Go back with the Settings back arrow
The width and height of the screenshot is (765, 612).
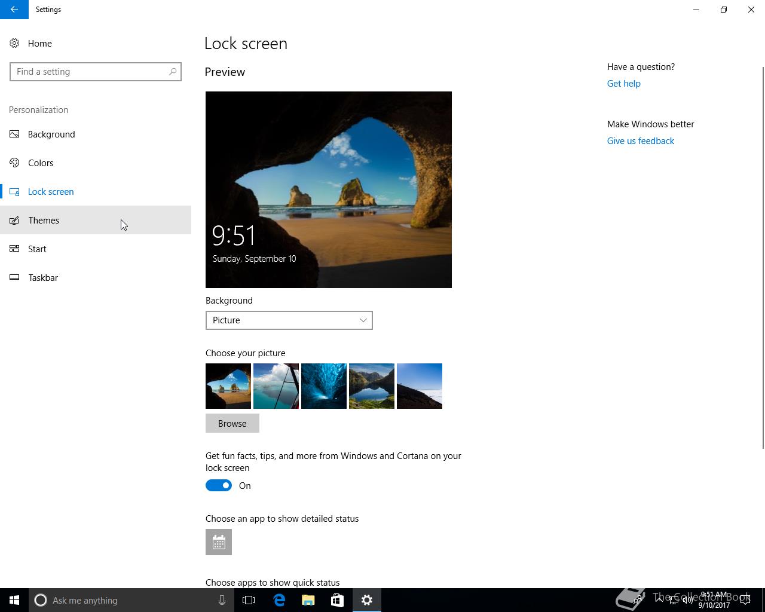point(14,10)
